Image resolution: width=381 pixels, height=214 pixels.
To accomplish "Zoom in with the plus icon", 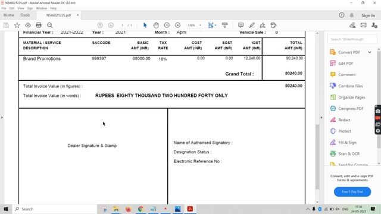I will point(177,25).
